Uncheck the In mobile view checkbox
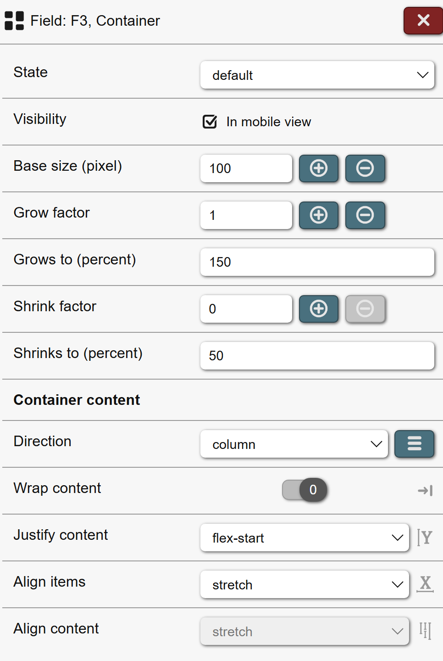This screenshot has width=443, height=661. click(210, 122)
